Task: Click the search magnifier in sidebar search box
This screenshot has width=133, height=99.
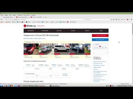Action: [x=108, y=53]
